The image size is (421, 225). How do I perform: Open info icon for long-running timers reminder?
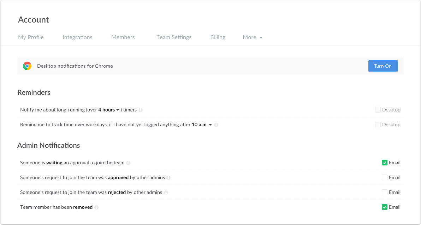pos(141,110)
